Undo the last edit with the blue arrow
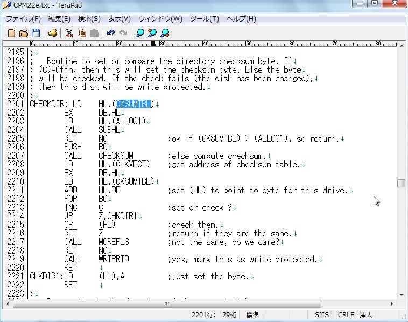Screen dimensions: 408x322 pyautogui.click(x=111, y=33)
